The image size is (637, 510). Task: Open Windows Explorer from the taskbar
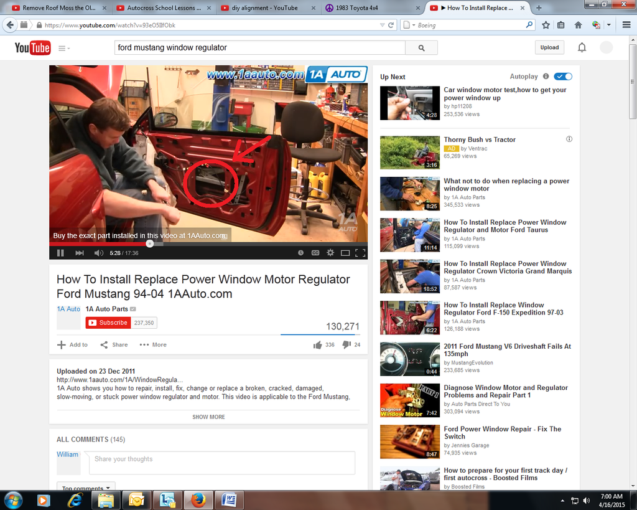coord(106,500)
